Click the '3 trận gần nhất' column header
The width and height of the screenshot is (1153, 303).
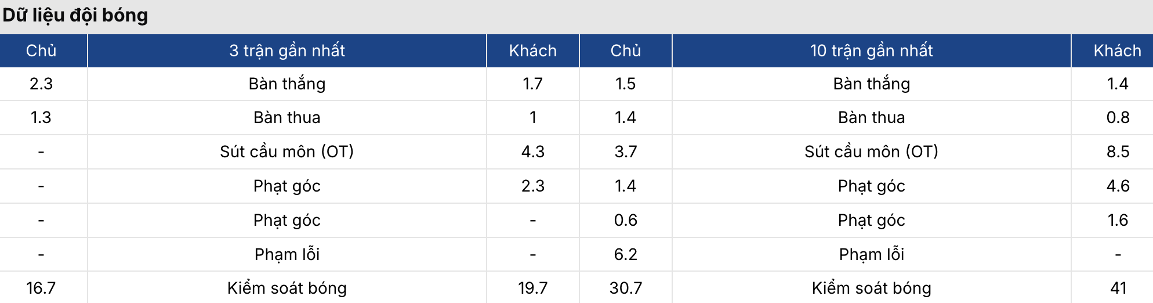287,50
